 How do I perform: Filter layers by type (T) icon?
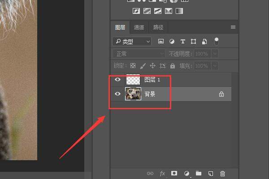coord(182,42)
